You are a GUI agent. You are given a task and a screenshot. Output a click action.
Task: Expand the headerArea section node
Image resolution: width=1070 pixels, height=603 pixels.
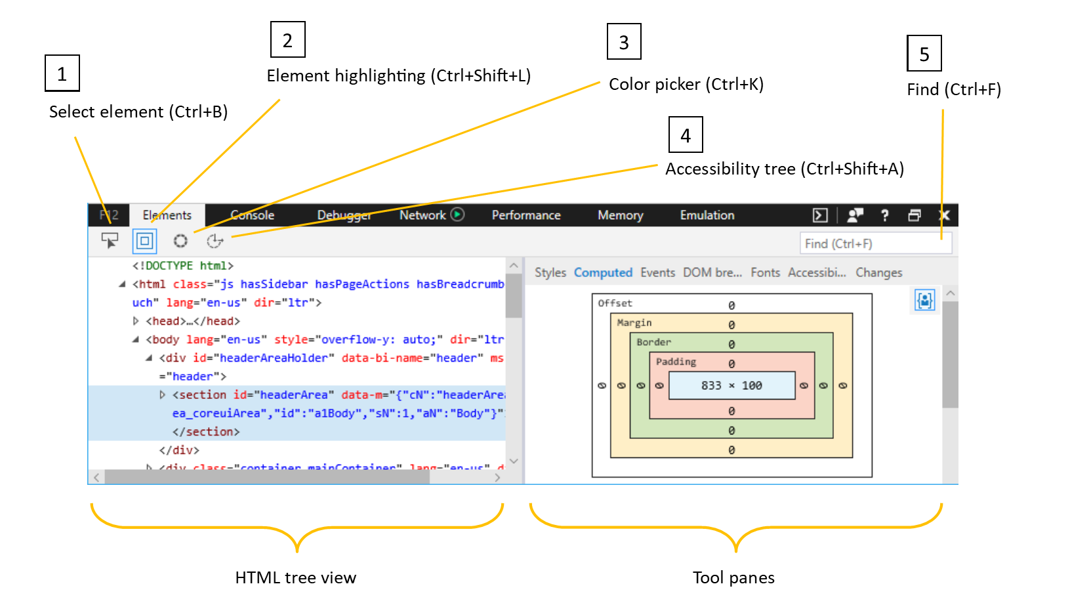[162, 394]
